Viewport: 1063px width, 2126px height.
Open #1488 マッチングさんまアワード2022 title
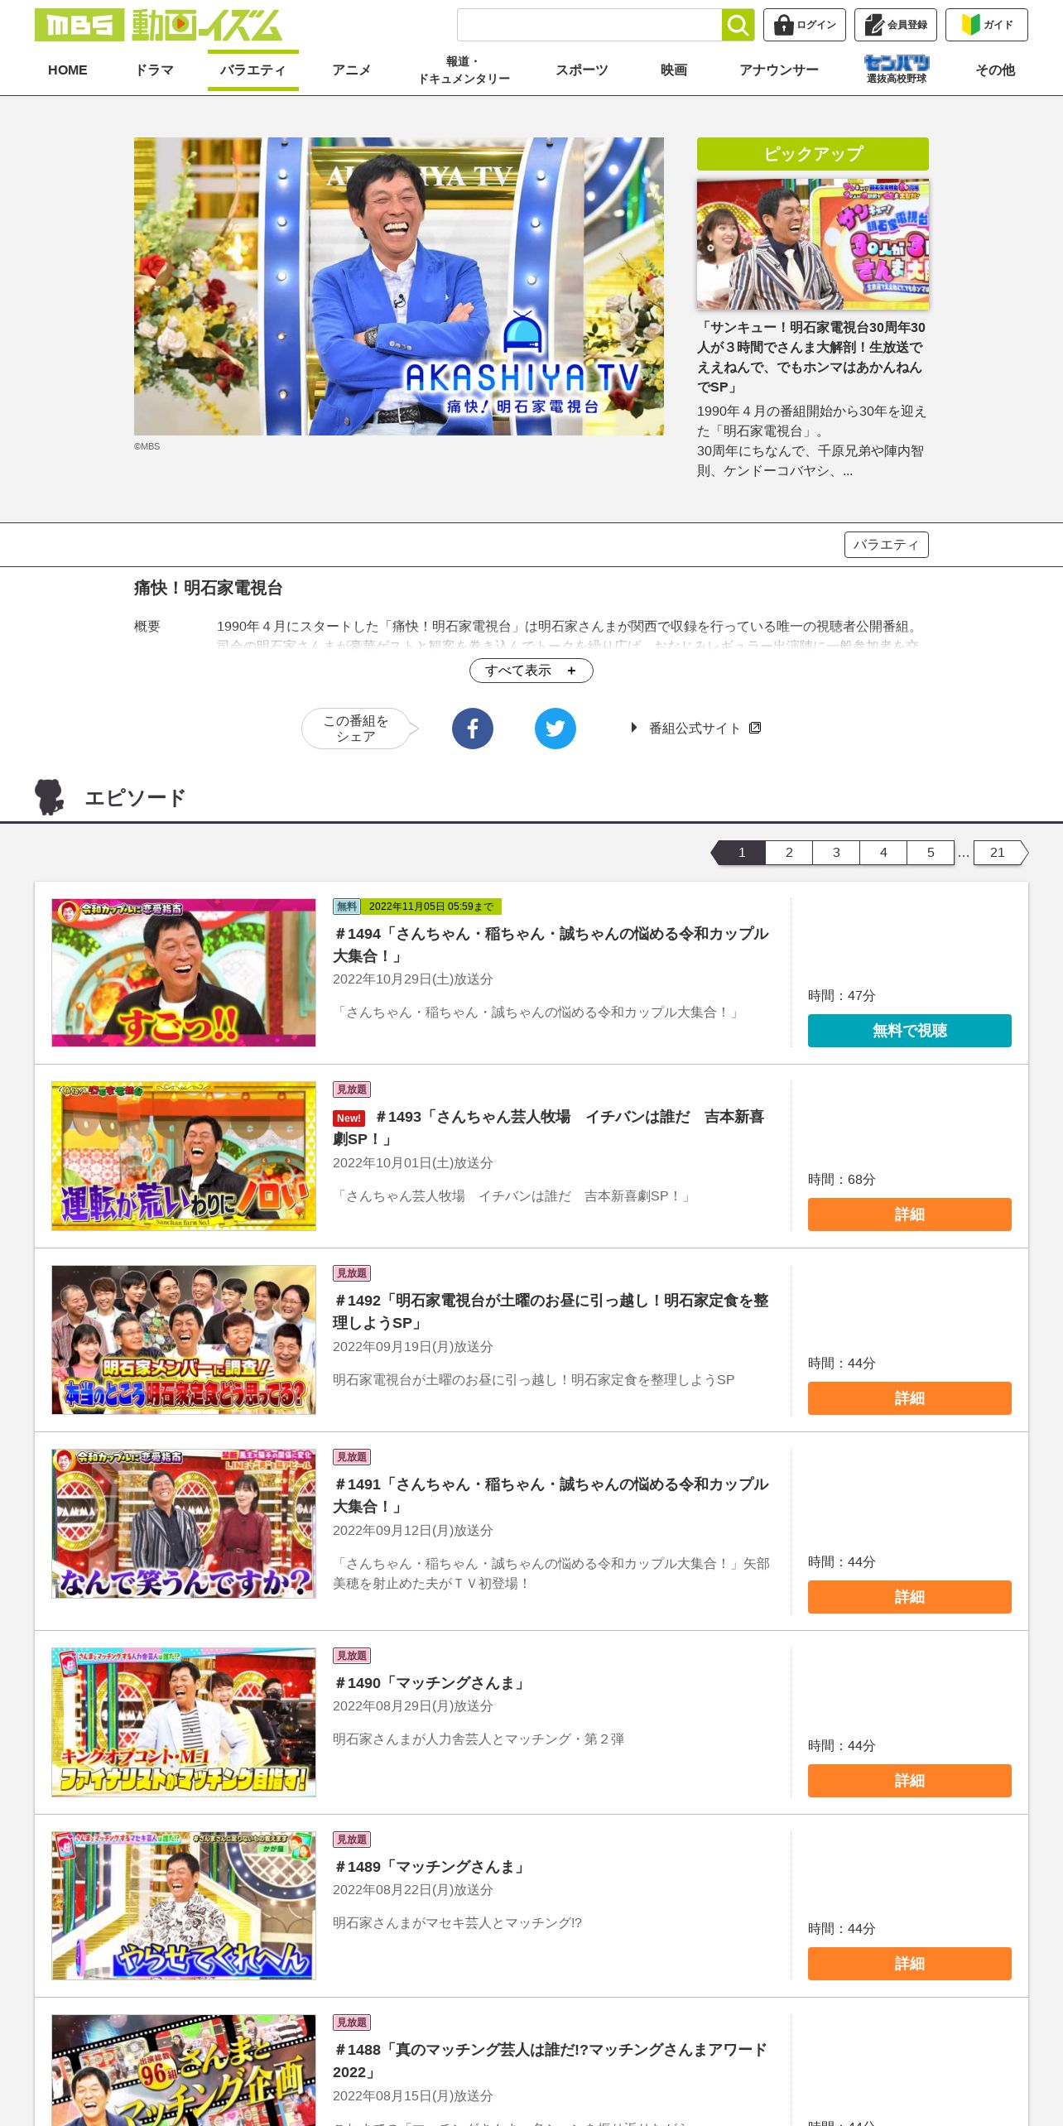pos(550,2061)
